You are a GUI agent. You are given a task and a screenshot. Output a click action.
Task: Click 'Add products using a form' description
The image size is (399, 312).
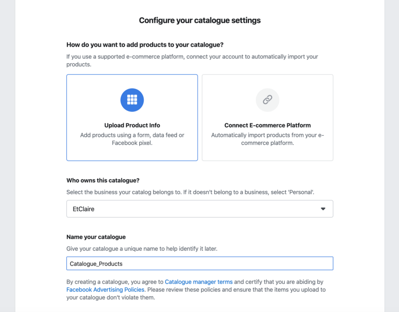132,139
